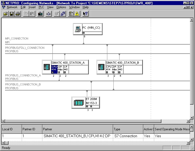This screenshot has width=195, height=151.
Task: Click the greyed key toolbar icon
Action: click(57, 14)
